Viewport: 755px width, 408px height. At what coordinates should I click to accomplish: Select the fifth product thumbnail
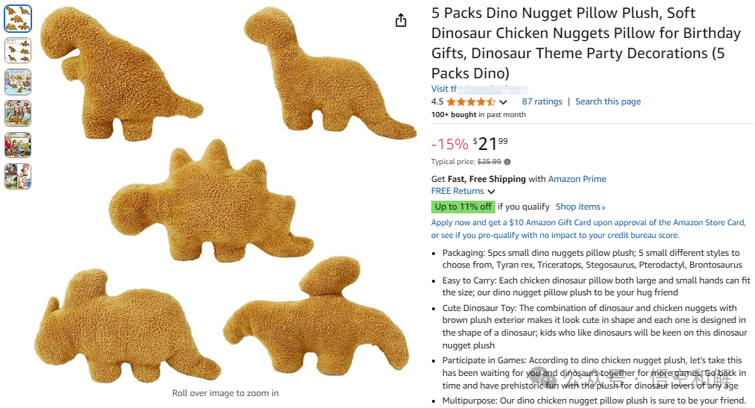pos(18,145)
